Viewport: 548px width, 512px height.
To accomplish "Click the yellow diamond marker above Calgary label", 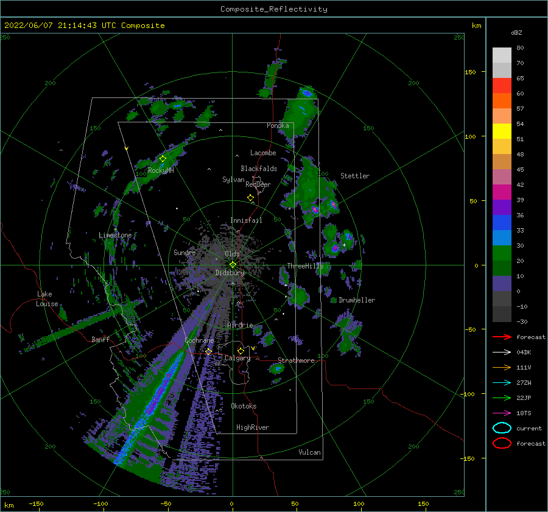I will [241, 351].
